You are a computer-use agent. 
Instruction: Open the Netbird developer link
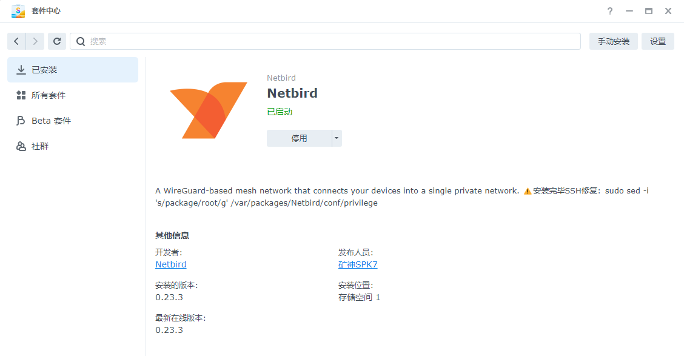(170, 264)
